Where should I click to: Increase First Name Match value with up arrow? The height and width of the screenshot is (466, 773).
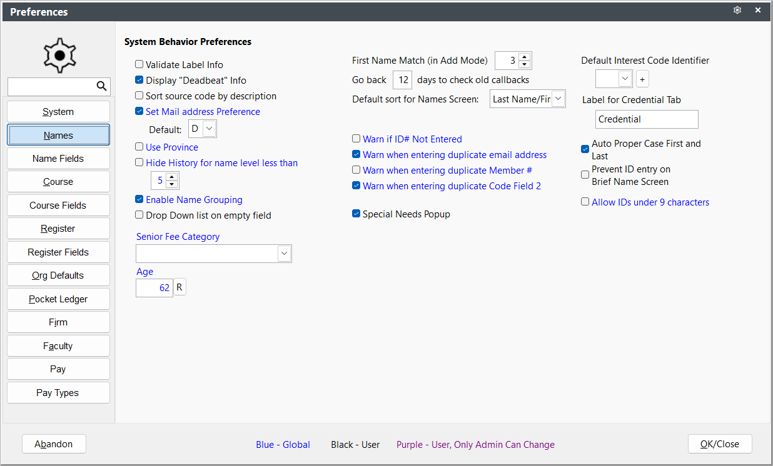(x=525, y=57)
